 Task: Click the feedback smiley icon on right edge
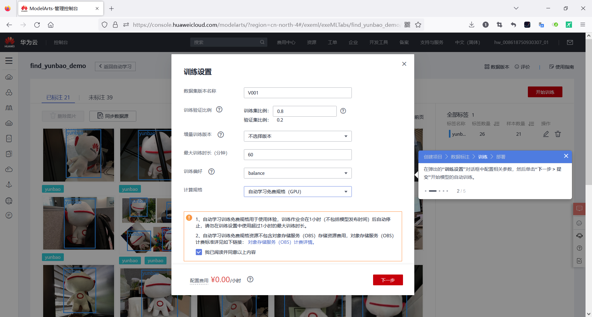point(580,223)
